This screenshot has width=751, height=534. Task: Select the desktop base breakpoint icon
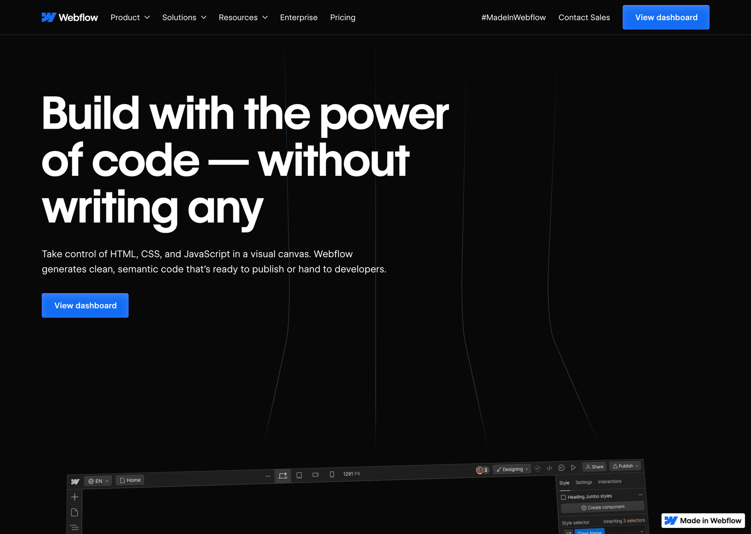pyautogui.click(x=283, y=475)
